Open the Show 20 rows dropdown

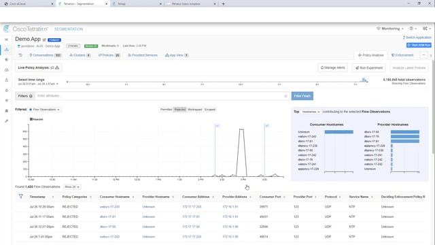coord(72,186)
